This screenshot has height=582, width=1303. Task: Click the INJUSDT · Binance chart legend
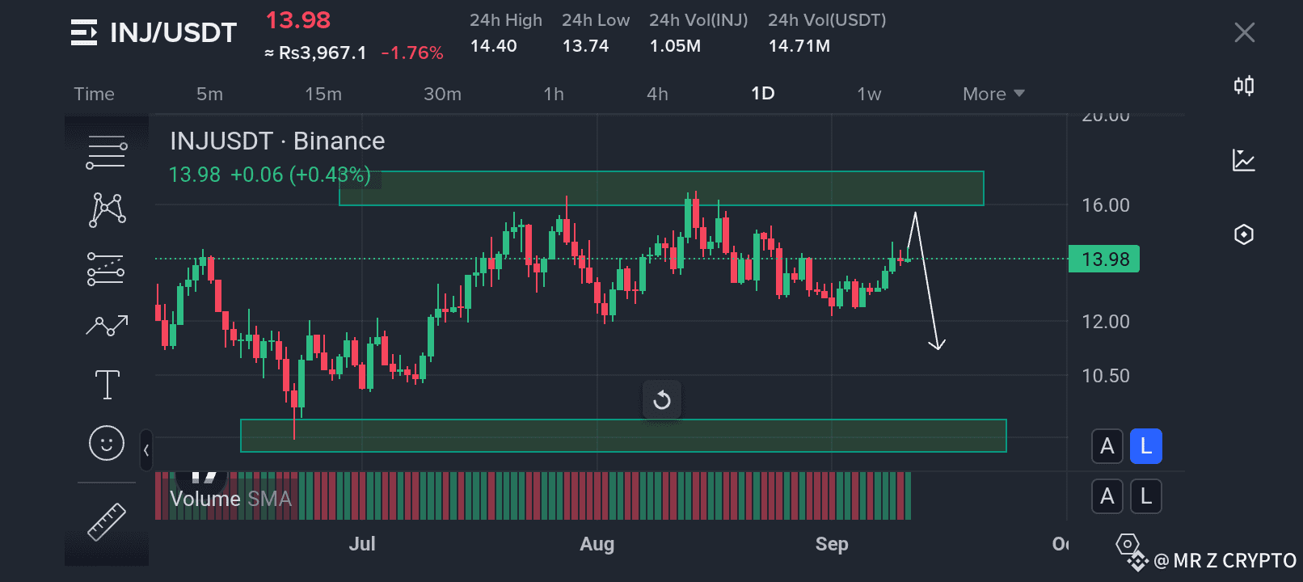[277, 141]
